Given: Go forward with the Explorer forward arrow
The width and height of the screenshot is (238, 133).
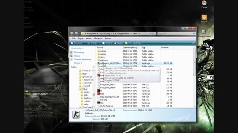Looking at the screenshot, I should [x=76, y=34].
